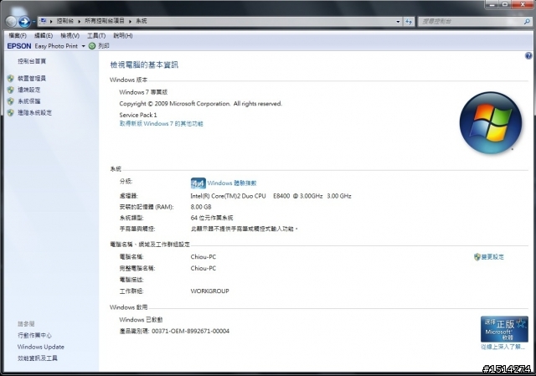Open recent pages dropdown beside Forward arrow
This screenshot has height=376, width=536.
(33, 22)
